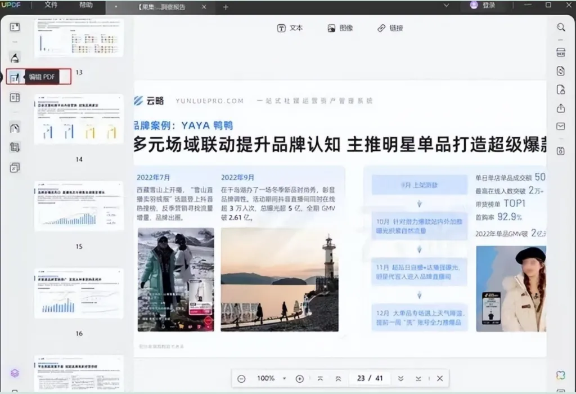This screenshot has width=576, height=394.
Task: Open the partially visible thumbnail below page 16
Action: click(x=79, y=374)
